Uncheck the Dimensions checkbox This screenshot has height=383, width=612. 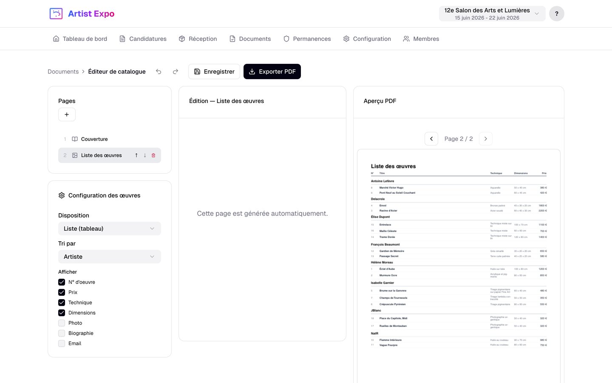(x=62, y=313)
